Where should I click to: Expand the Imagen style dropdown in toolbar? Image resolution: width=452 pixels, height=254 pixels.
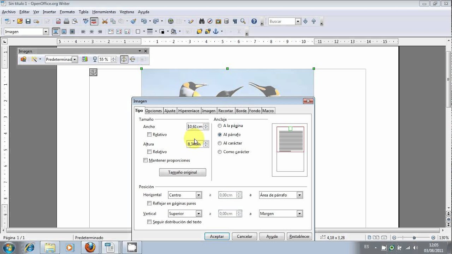[46, 31]
